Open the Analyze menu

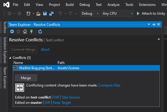[x=113, y=5]
